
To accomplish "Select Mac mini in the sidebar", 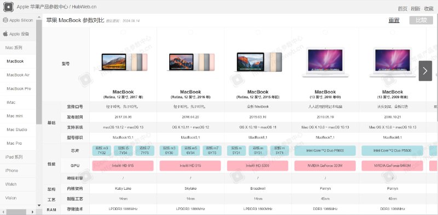I will tap(18, 116).
